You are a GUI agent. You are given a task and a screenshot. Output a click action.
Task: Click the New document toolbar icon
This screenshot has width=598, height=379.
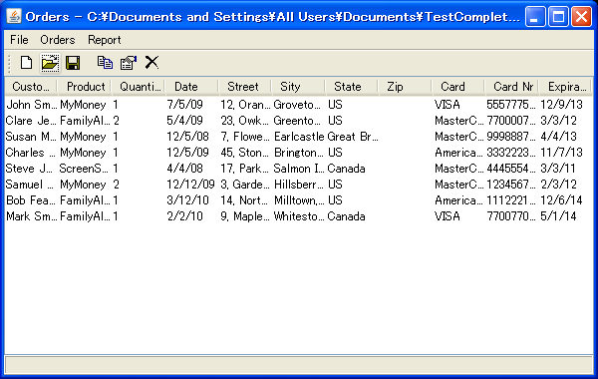click(x=26, y=63)
